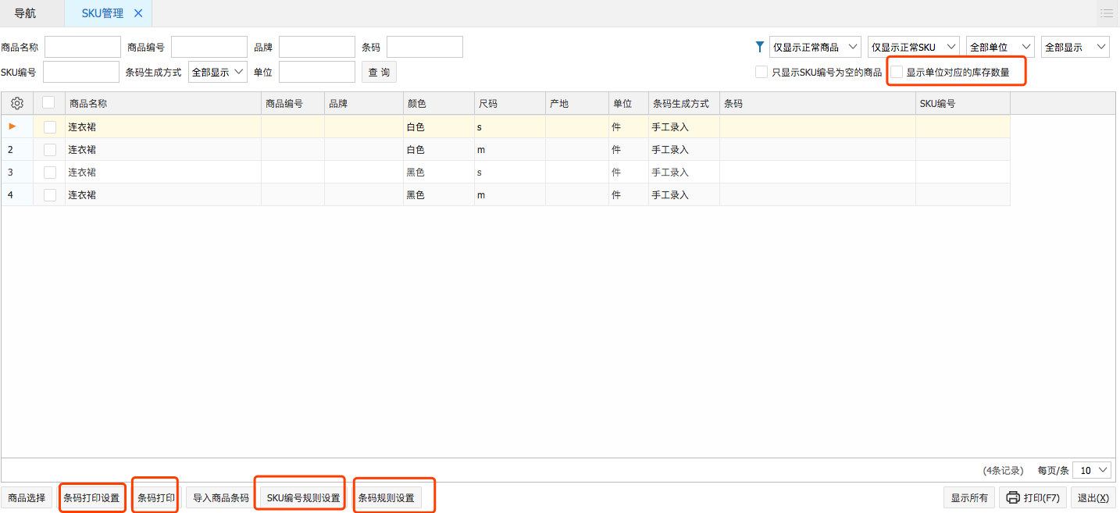Open 条码打印设置 settings

pyautogui.click(x=91, y=497)
